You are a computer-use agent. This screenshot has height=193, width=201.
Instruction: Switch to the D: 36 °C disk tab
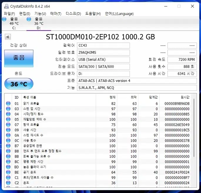(x=39, y=24)
